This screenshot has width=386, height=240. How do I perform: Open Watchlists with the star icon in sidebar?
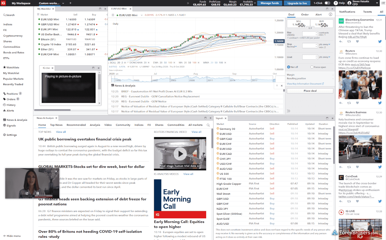click(11, 68)
